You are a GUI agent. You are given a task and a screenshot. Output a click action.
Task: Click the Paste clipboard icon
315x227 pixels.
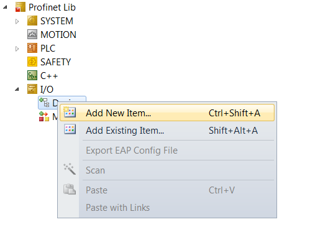[x=70, y=189]
